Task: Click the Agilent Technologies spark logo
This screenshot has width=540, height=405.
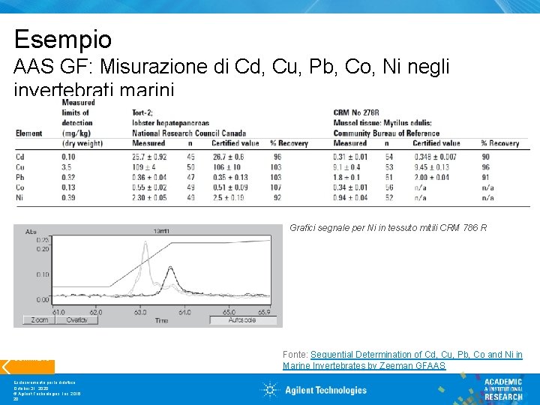Action: 270,390
